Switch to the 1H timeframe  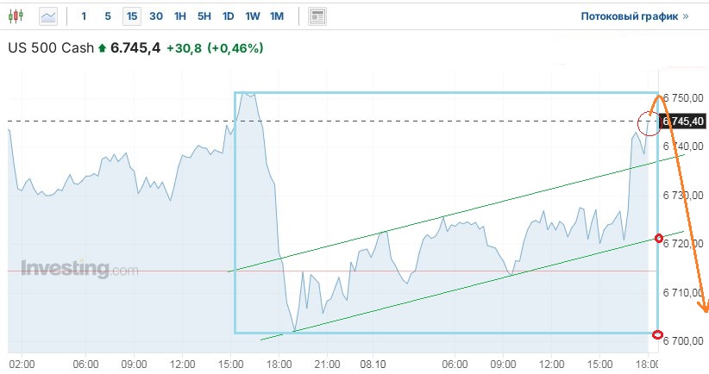click(x=179, y=16)
